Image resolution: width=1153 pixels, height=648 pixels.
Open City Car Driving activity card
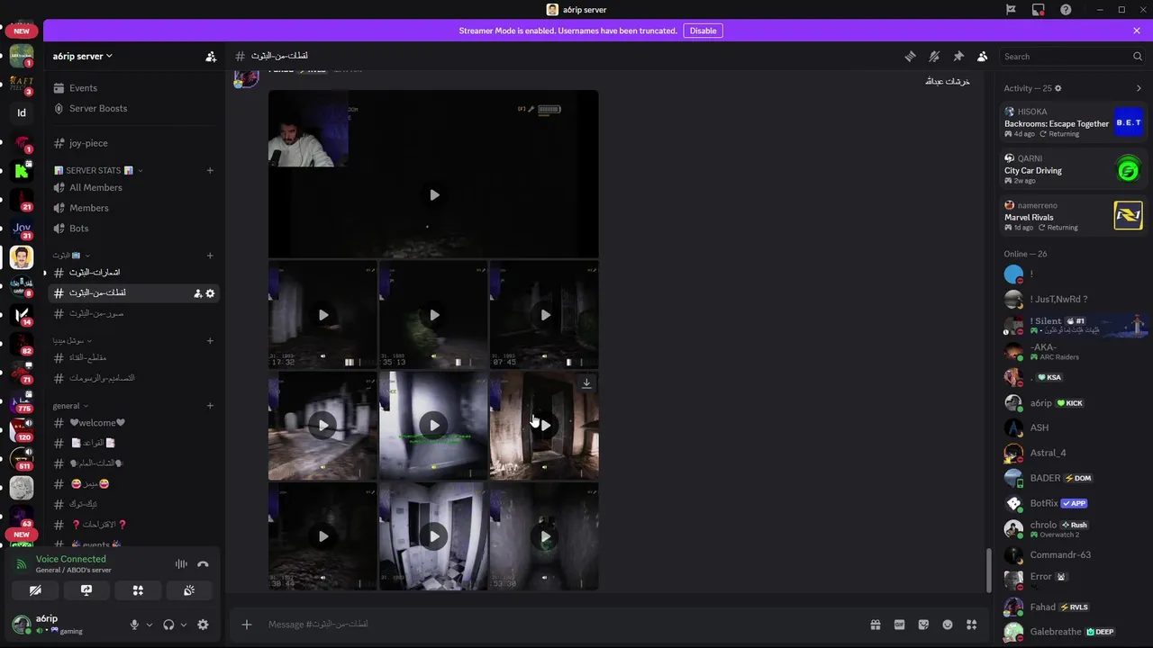coord(1074,169)
